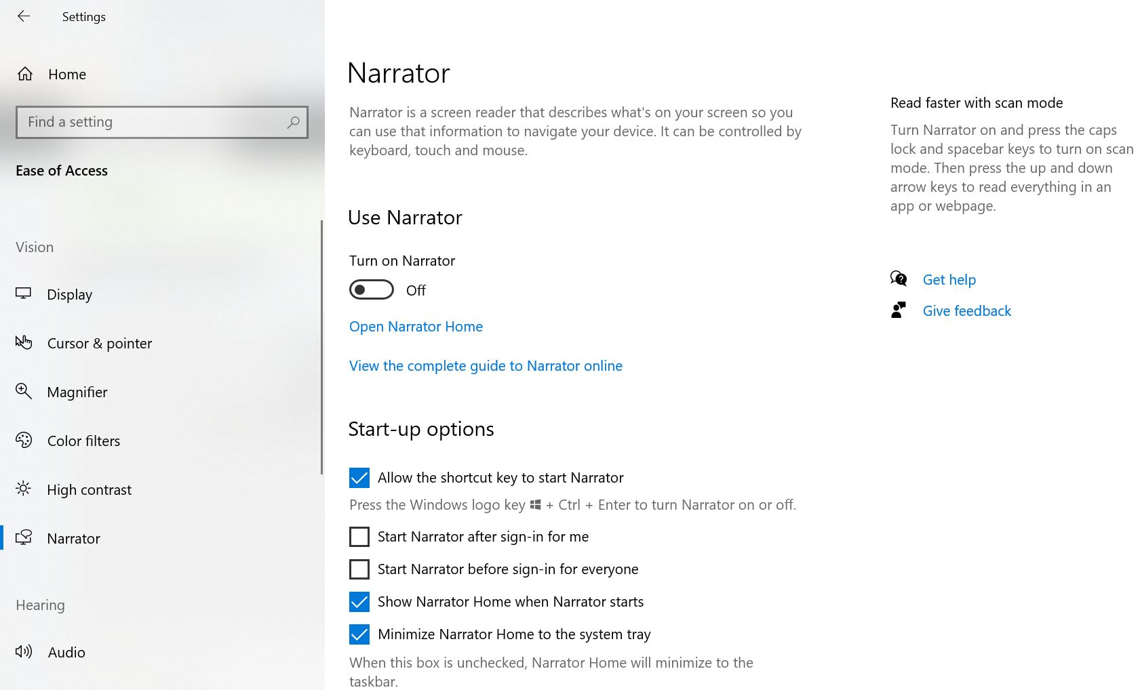The width and height of the screenshot is (1140, 690).
Task: Click the Settings window title text
Action: (x=84, y=17)
